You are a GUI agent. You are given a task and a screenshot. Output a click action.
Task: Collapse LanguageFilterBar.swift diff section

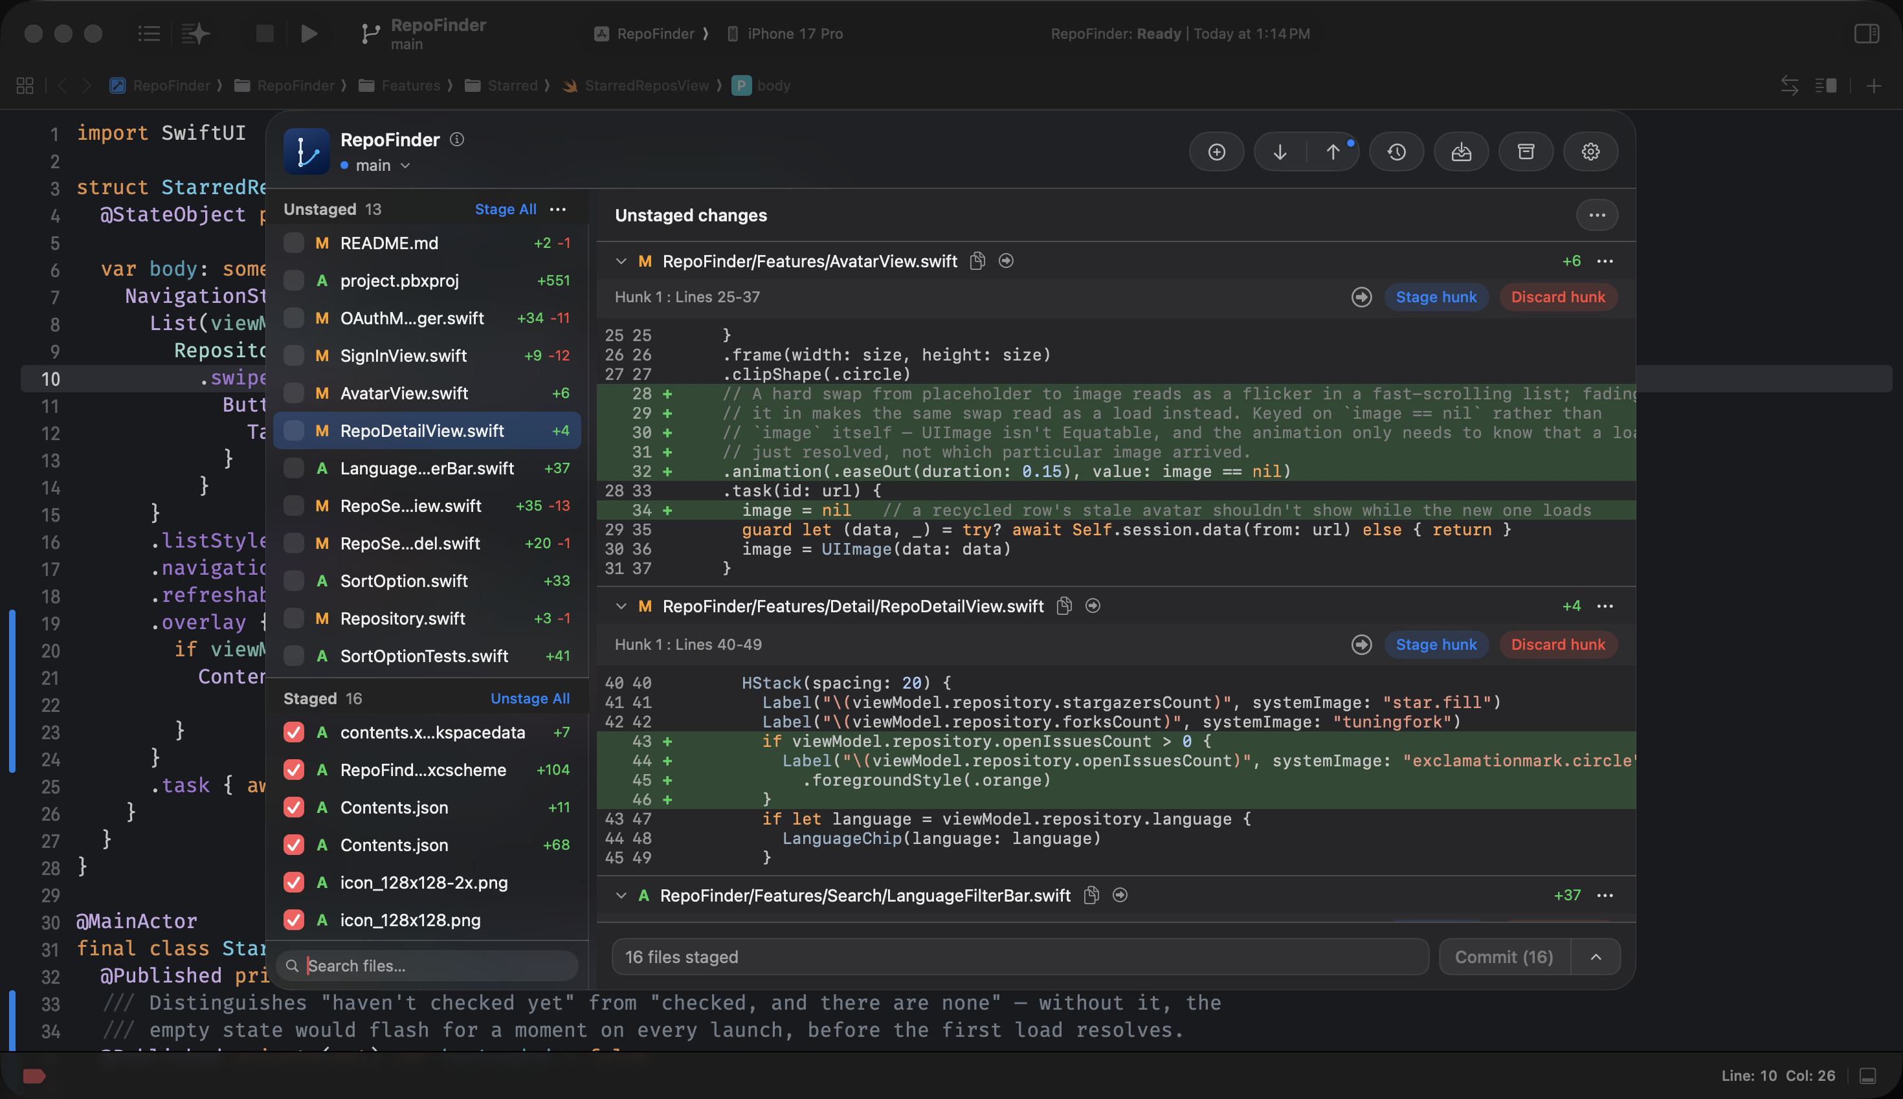[x=621, y=895]
